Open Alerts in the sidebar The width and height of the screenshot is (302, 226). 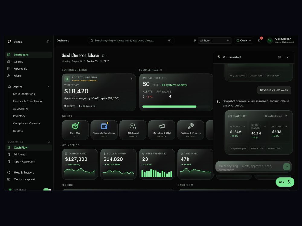[29, 76]
